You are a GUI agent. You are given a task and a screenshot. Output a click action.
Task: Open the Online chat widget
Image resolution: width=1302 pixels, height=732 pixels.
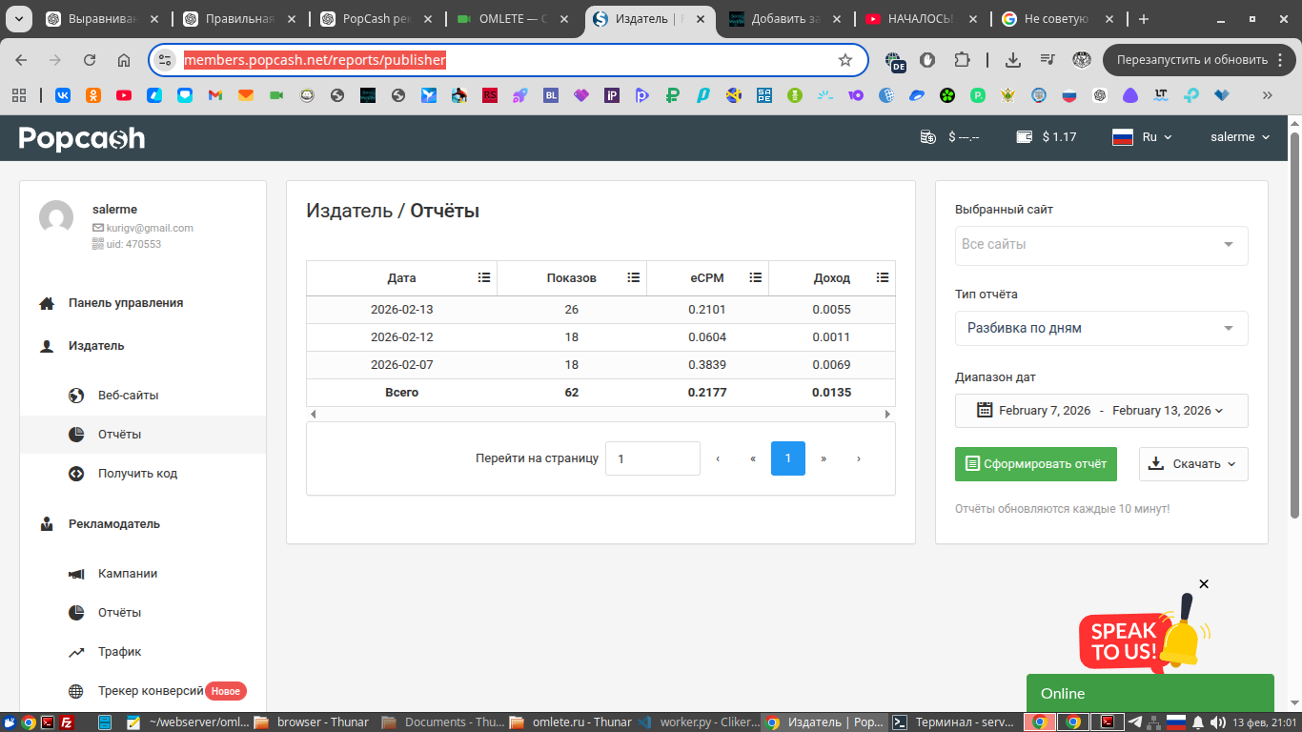1149,693
